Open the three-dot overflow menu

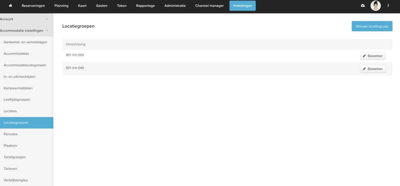coord(388,6)
